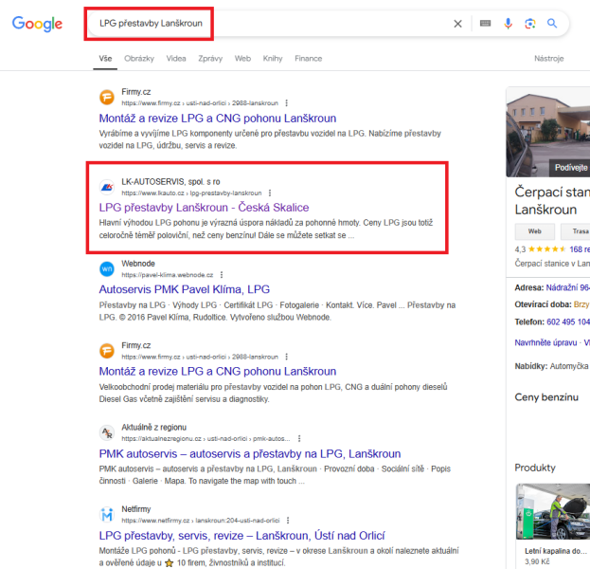
Task: Click the Google logo
Action: click(x=37, y=24)
